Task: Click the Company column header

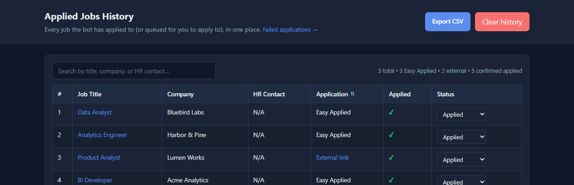Action: click(205, 94)
